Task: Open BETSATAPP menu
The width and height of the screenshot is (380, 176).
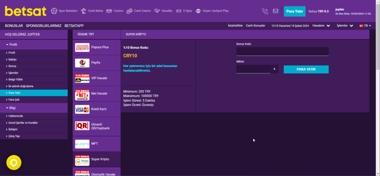Action: 74,26
